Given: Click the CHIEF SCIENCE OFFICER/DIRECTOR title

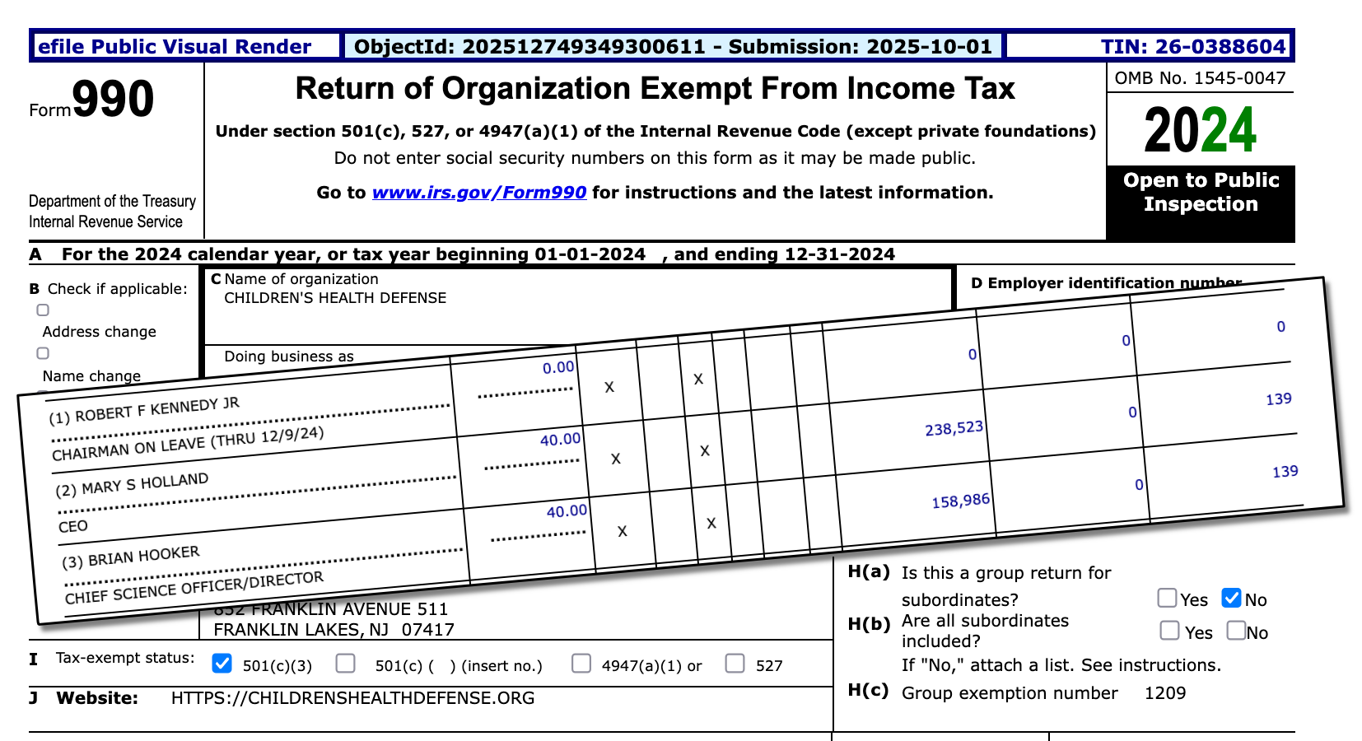Looking at the screenshot, I should point(194,588).
